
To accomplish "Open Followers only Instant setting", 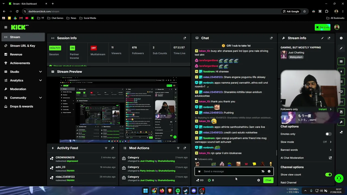I will coord(325,109).
